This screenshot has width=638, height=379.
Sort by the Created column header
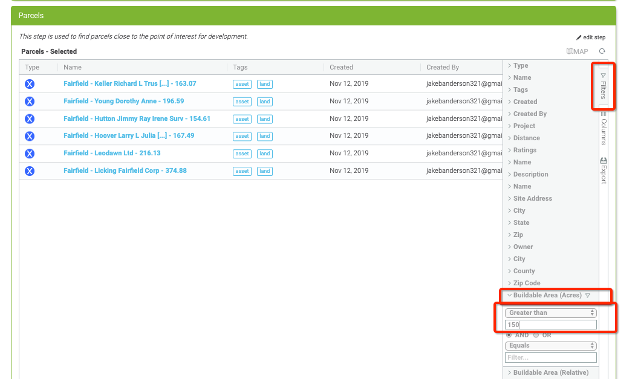(x=342, y=67)
